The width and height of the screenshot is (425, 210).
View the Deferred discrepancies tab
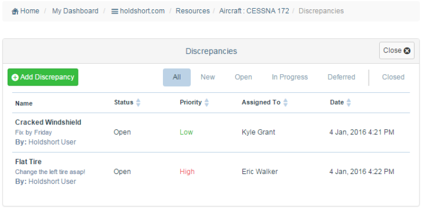[x=341, y=77]
